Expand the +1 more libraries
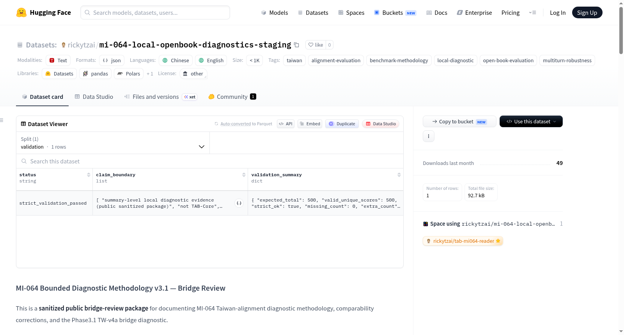Viewport: 624px width, 335px height. 150,74
